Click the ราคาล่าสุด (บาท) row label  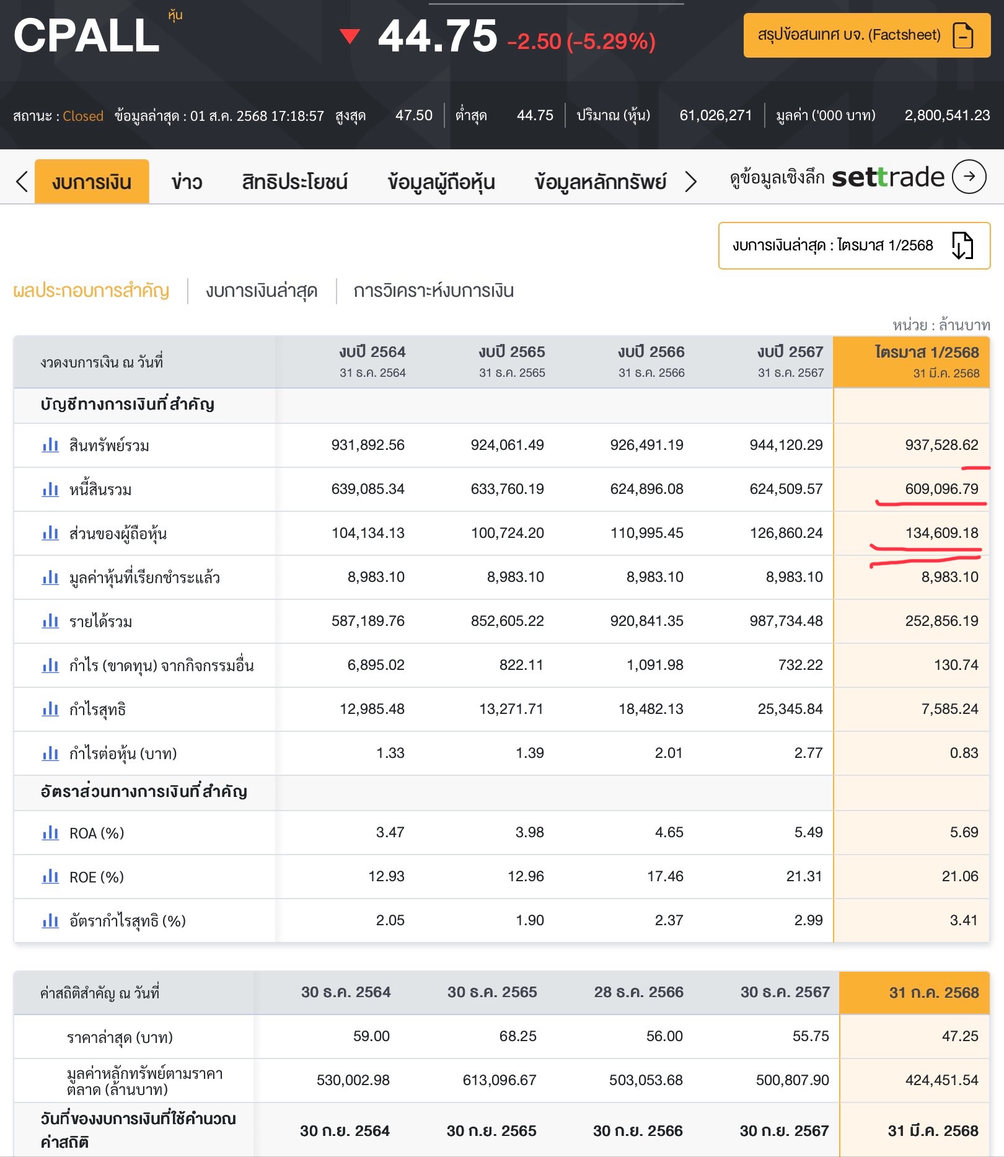(x=120, y=1037)
